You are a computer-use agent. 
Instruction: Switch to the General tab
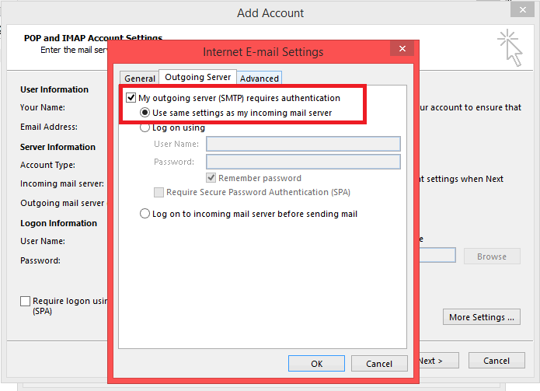[x=140, y=79]
